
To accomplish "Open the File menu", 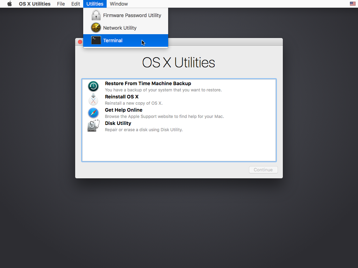I will tap(61, 4).
